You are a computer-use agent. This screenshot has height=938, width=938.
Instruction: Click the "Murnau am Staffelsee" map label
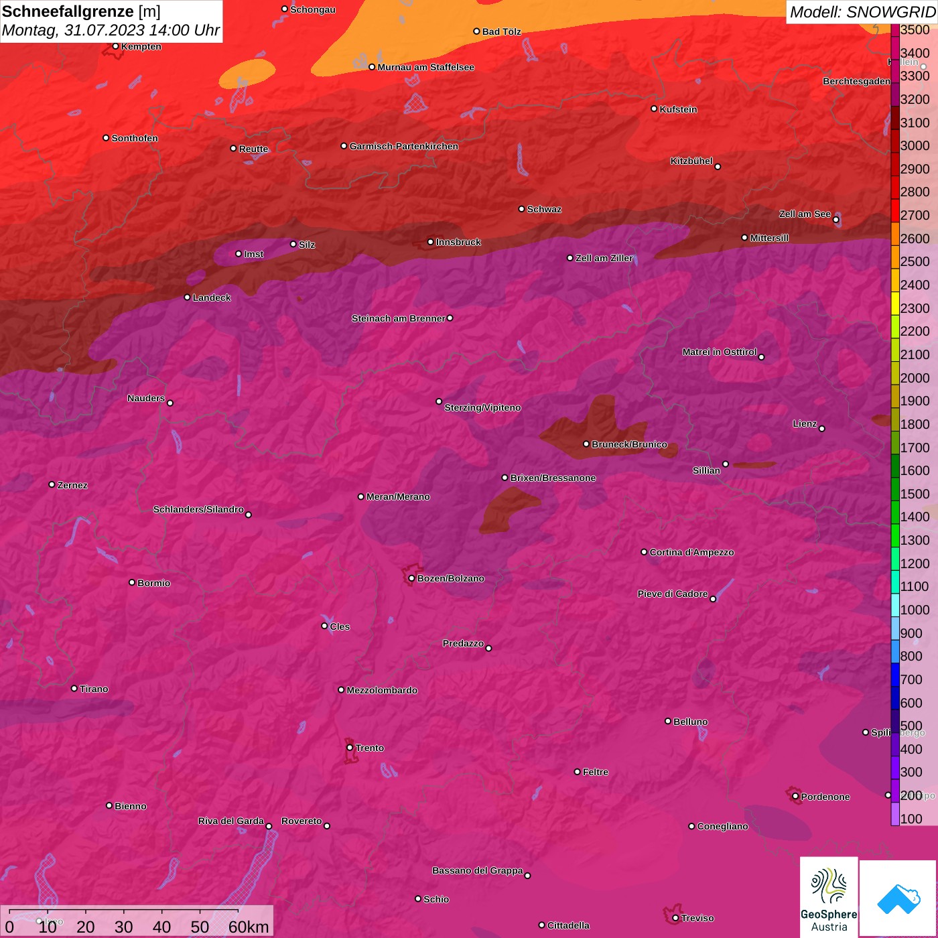coord(426,67)
